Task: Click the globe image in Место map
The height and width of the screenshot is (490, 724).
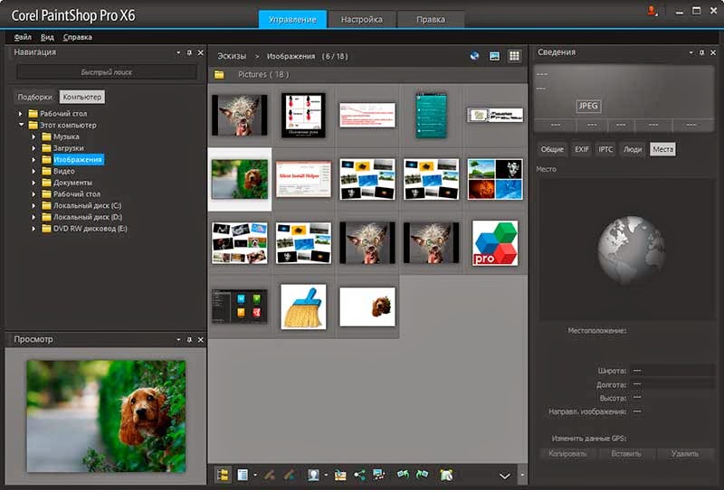Action: (x=631, y=250)
